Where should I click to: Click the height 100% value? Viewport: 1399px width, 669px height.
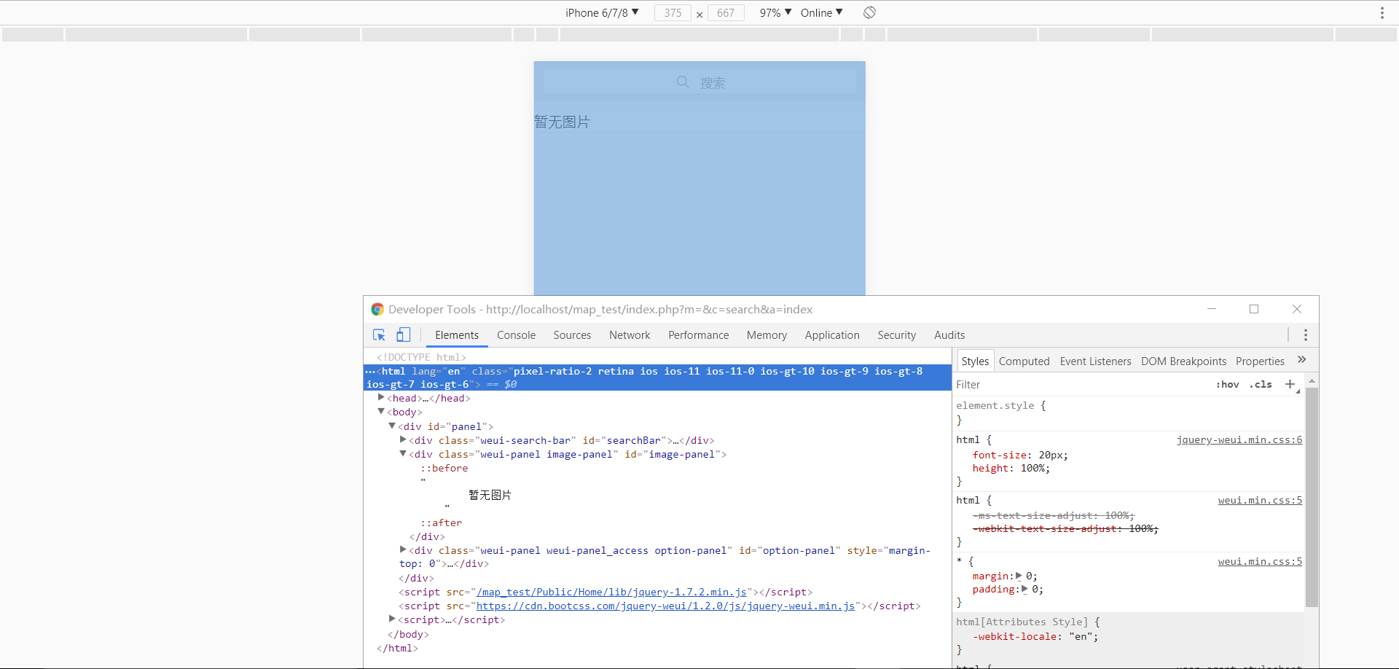click(x=1032, y=468)
